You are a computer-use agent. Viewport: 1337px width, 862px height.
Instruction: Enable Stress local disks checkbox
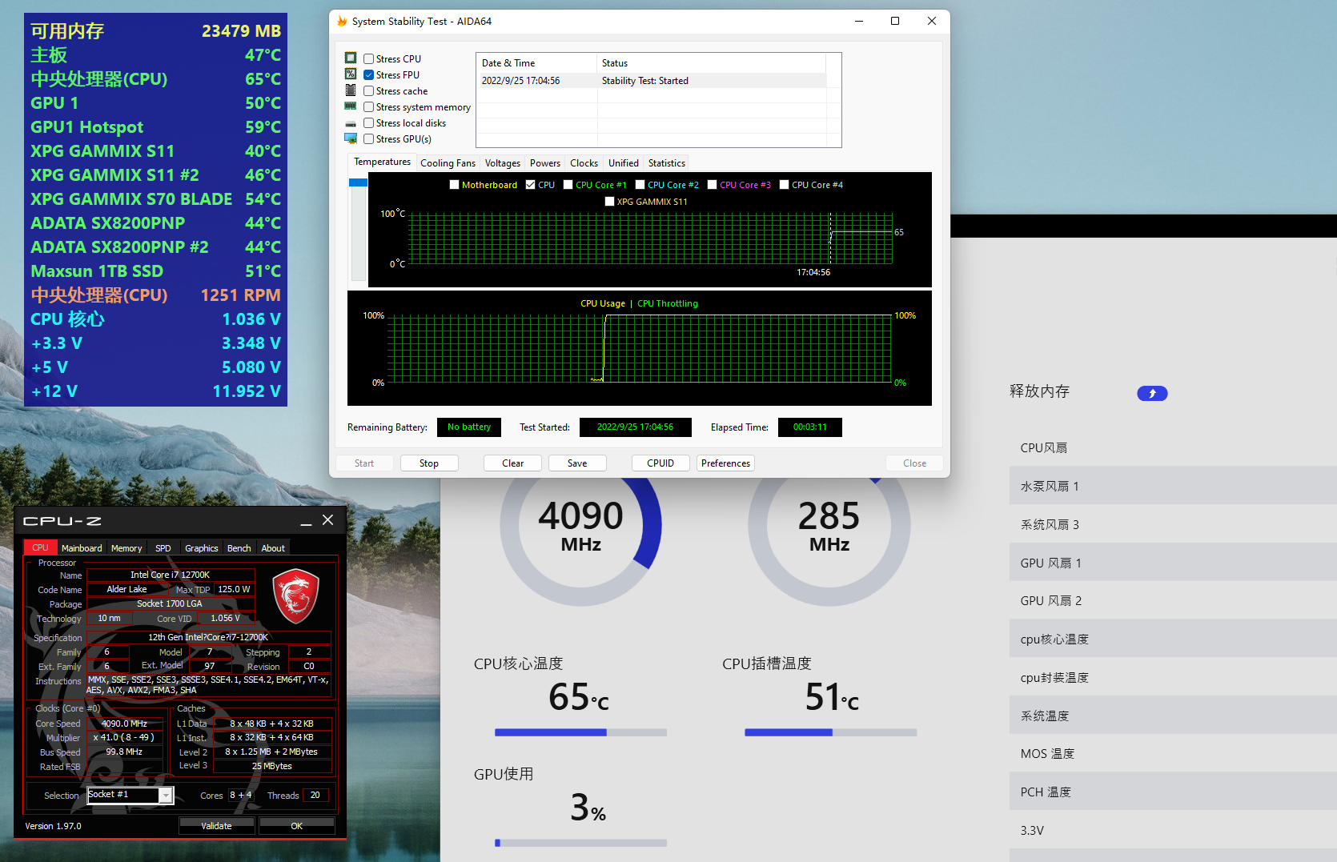pyautogui.click(x=368, y=122)
